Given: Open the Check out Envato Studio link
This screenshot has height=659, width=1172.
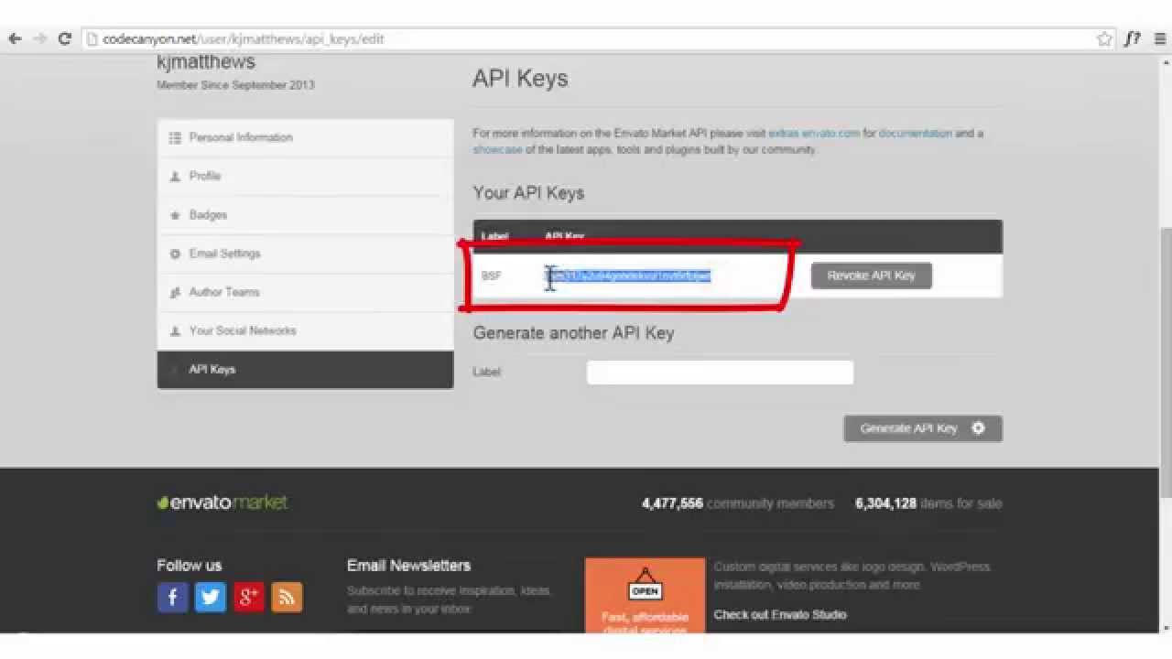Looking at the screenshot, I should pyautogui.click(x=780, y=614).
